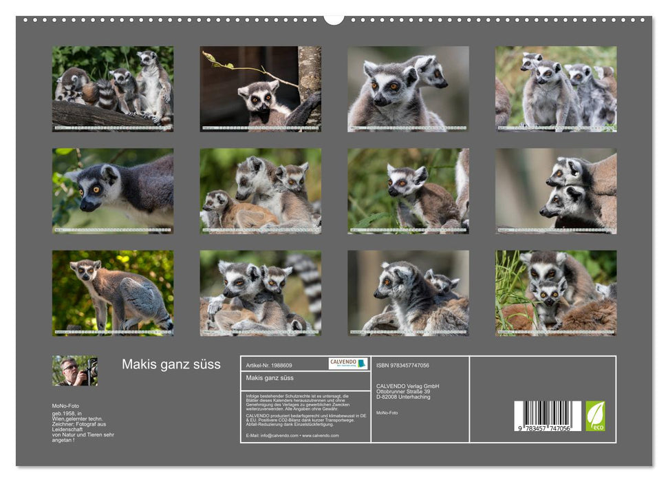Click the photographer portrait with camera
The height and width of the screenshot is (482, 668).
[x=75, y=371]
